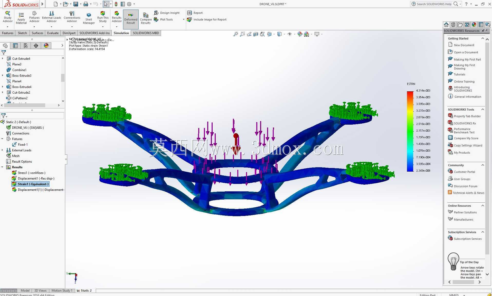Click the Save icon in title toolbar

click(x=75, y=4)
